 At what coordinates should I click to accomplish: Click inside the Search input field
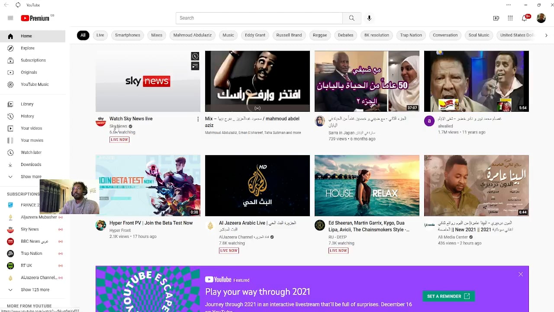point(259,18)
